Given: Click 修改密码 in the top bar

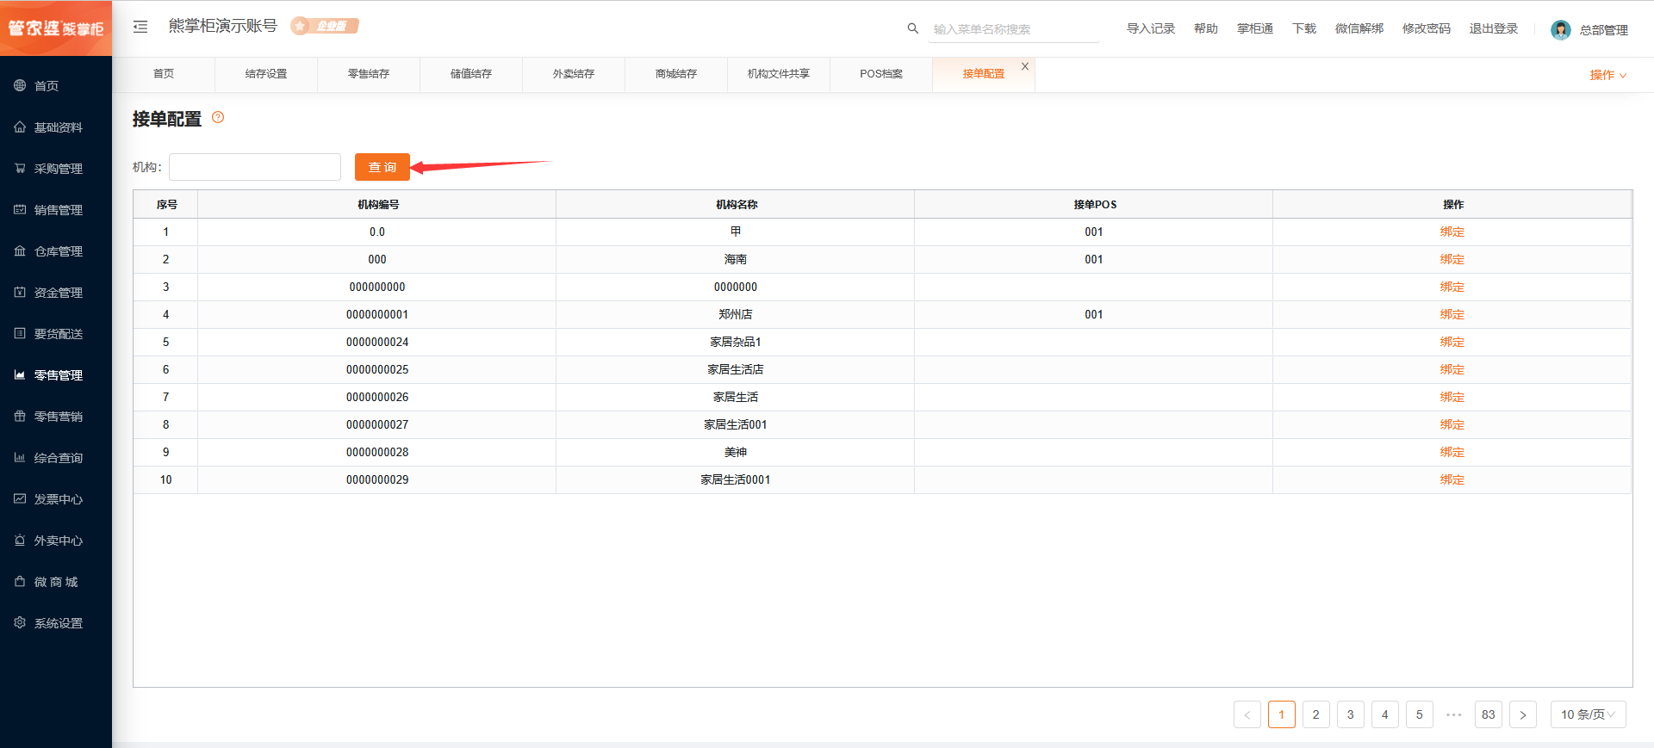Looking at the screenshot, I should pyautogui.click(x=1427, y=28).
